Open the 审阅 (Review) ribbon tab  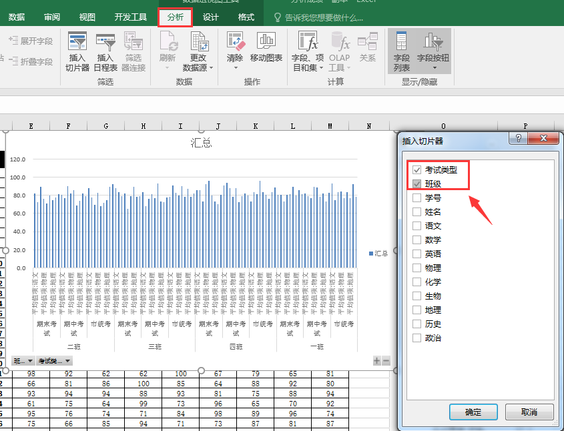pyautogui.click(x=52, y=17)
